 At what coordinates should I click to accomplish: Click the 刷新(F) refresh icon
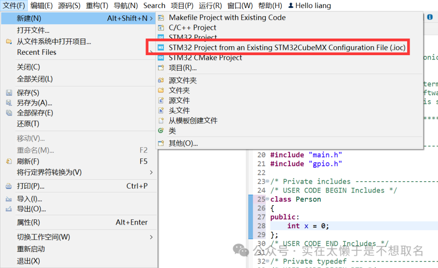[9, 161]
